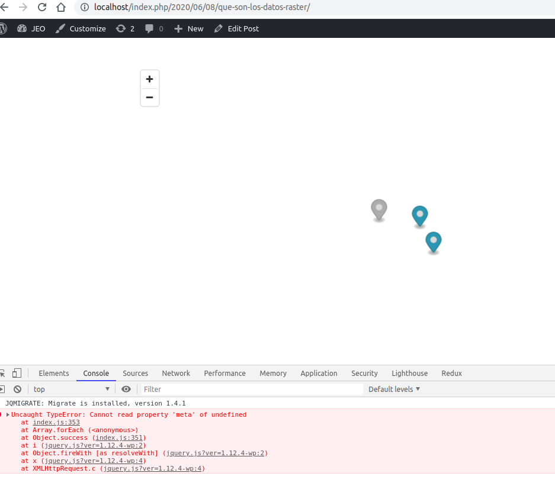Focus the console Filter field
Screen dimensions: 555x489
pyautogui.click(x=252, y=389)
